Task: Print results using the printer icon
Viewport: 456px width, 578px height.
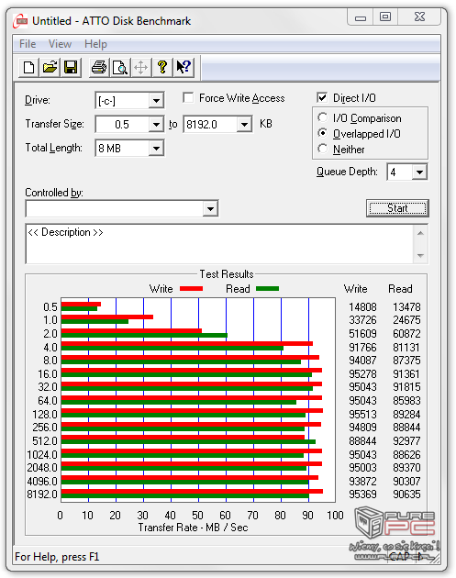Action: [x=99, y=68]
